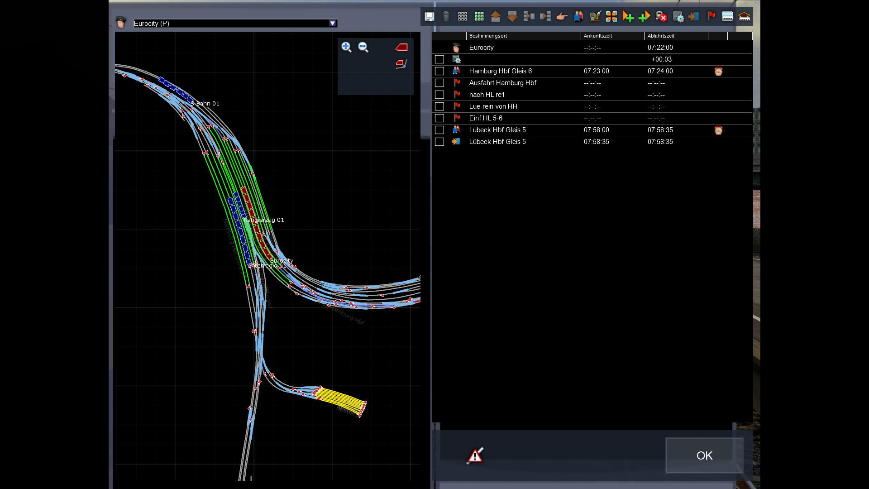
Task: Click the move-up orange arrow icon
Action: (496, 17)
